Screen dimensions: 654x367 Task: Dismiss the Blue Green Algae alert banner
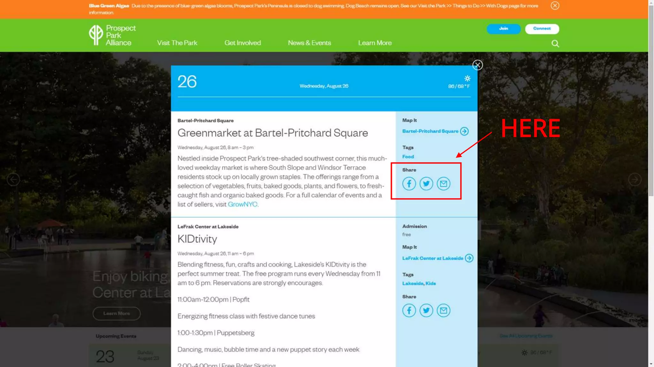click(x=555, y=6)
